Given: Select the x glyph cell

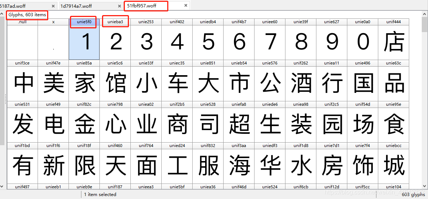Looking at the screenshot, I should pos(53,39).
